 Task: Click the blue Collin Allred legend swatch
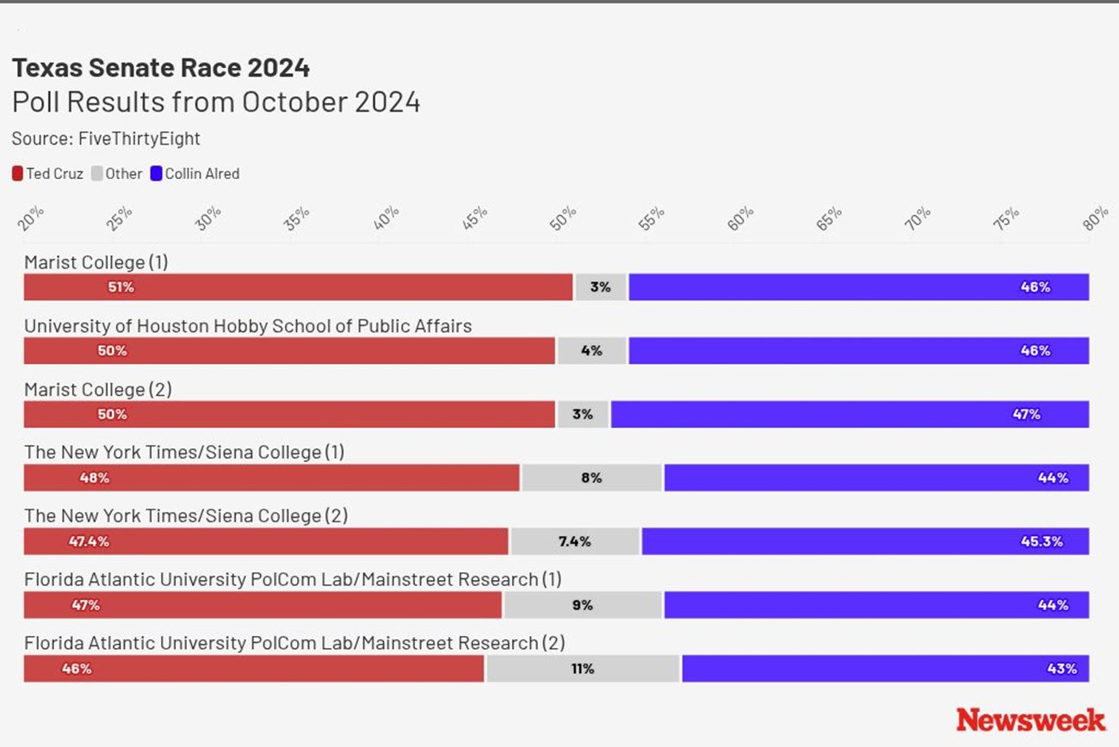pyautogui.click(x=157, y=174)
